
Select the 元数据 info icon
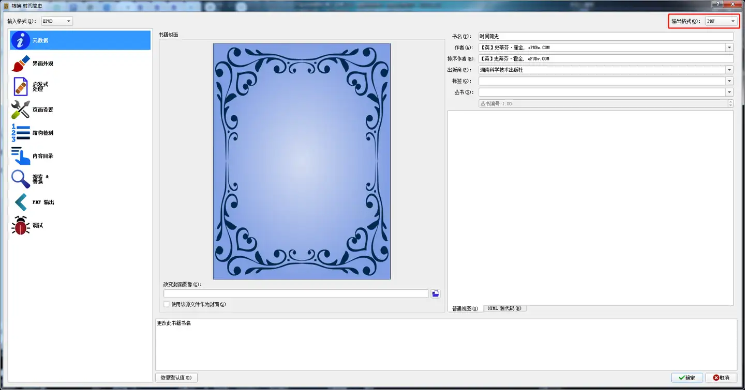click(21, 40)
